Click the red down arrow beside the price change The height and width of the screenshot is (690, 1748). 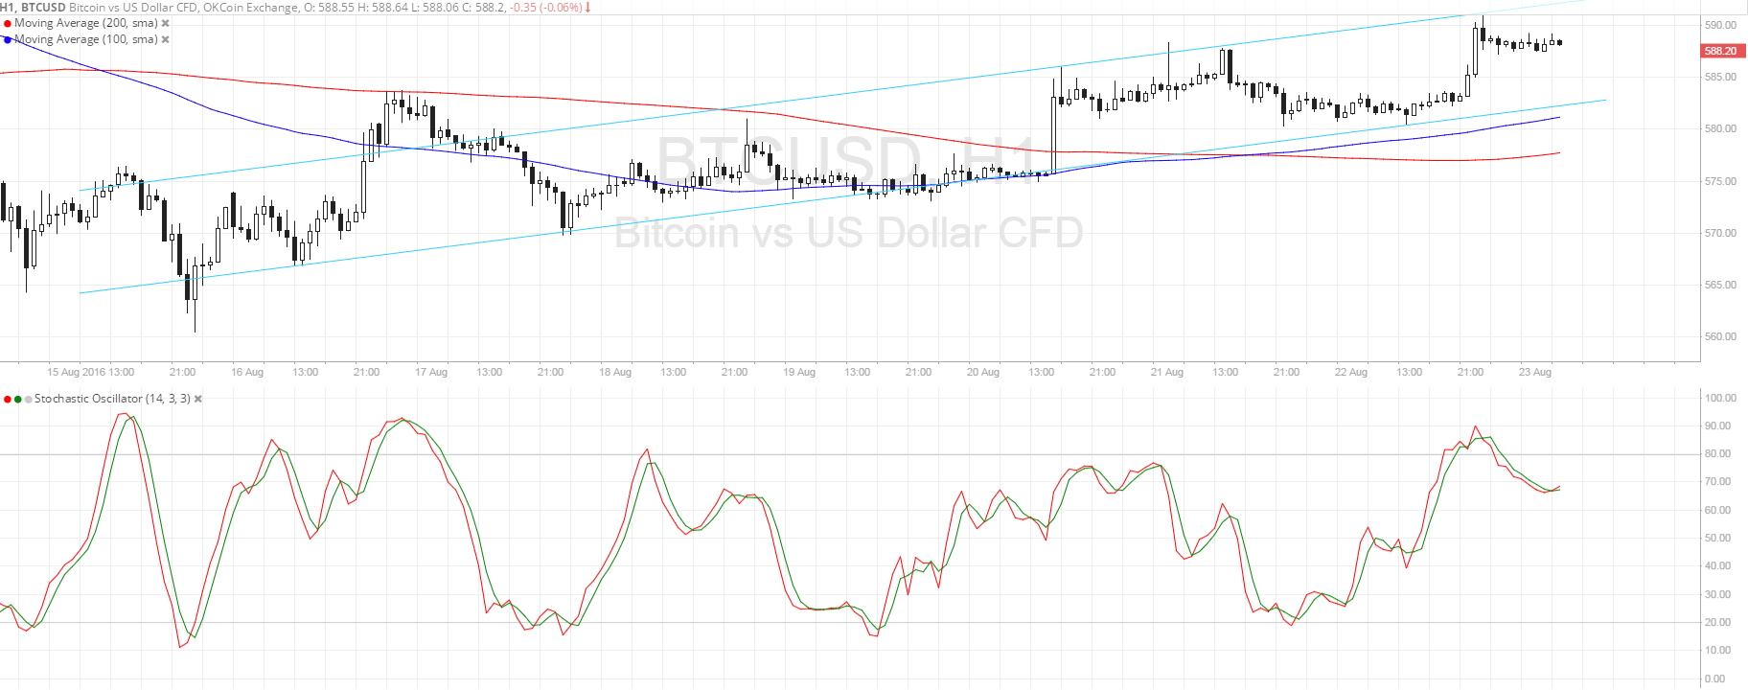[x=587, y=7]
